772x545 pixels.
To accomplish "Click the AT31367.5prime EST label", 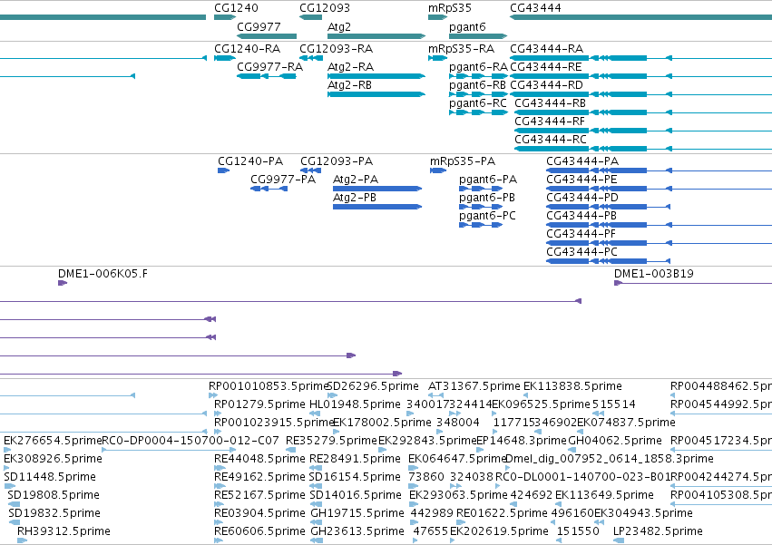I will point(474,386).
